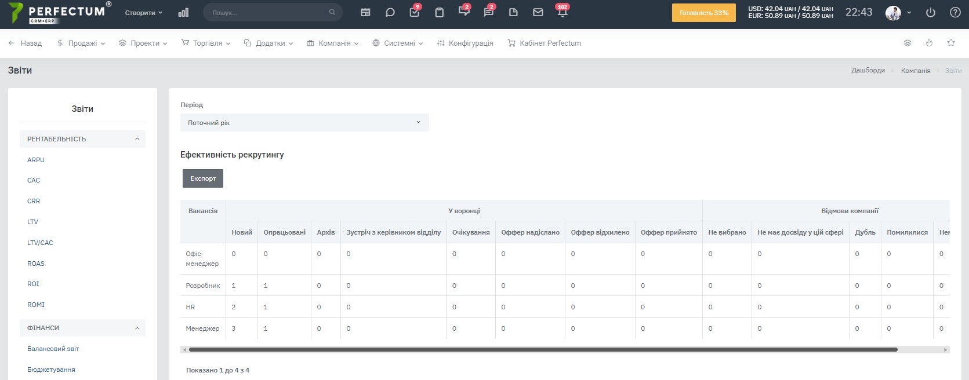Click the search magnifier icon
969x380 pixels.
(332, 12)
